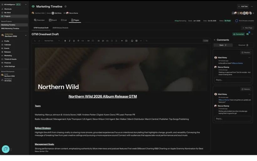Switch to Resolved comments tab
This screenshot has height=161, width=257.
(243, 45)
